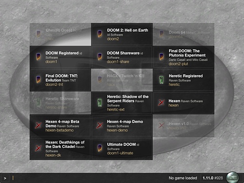Click the Doomsday logo button in taskbar
The width and height of the screenshot is (244, 183).
pyautogui.click(x=233, y=178)
